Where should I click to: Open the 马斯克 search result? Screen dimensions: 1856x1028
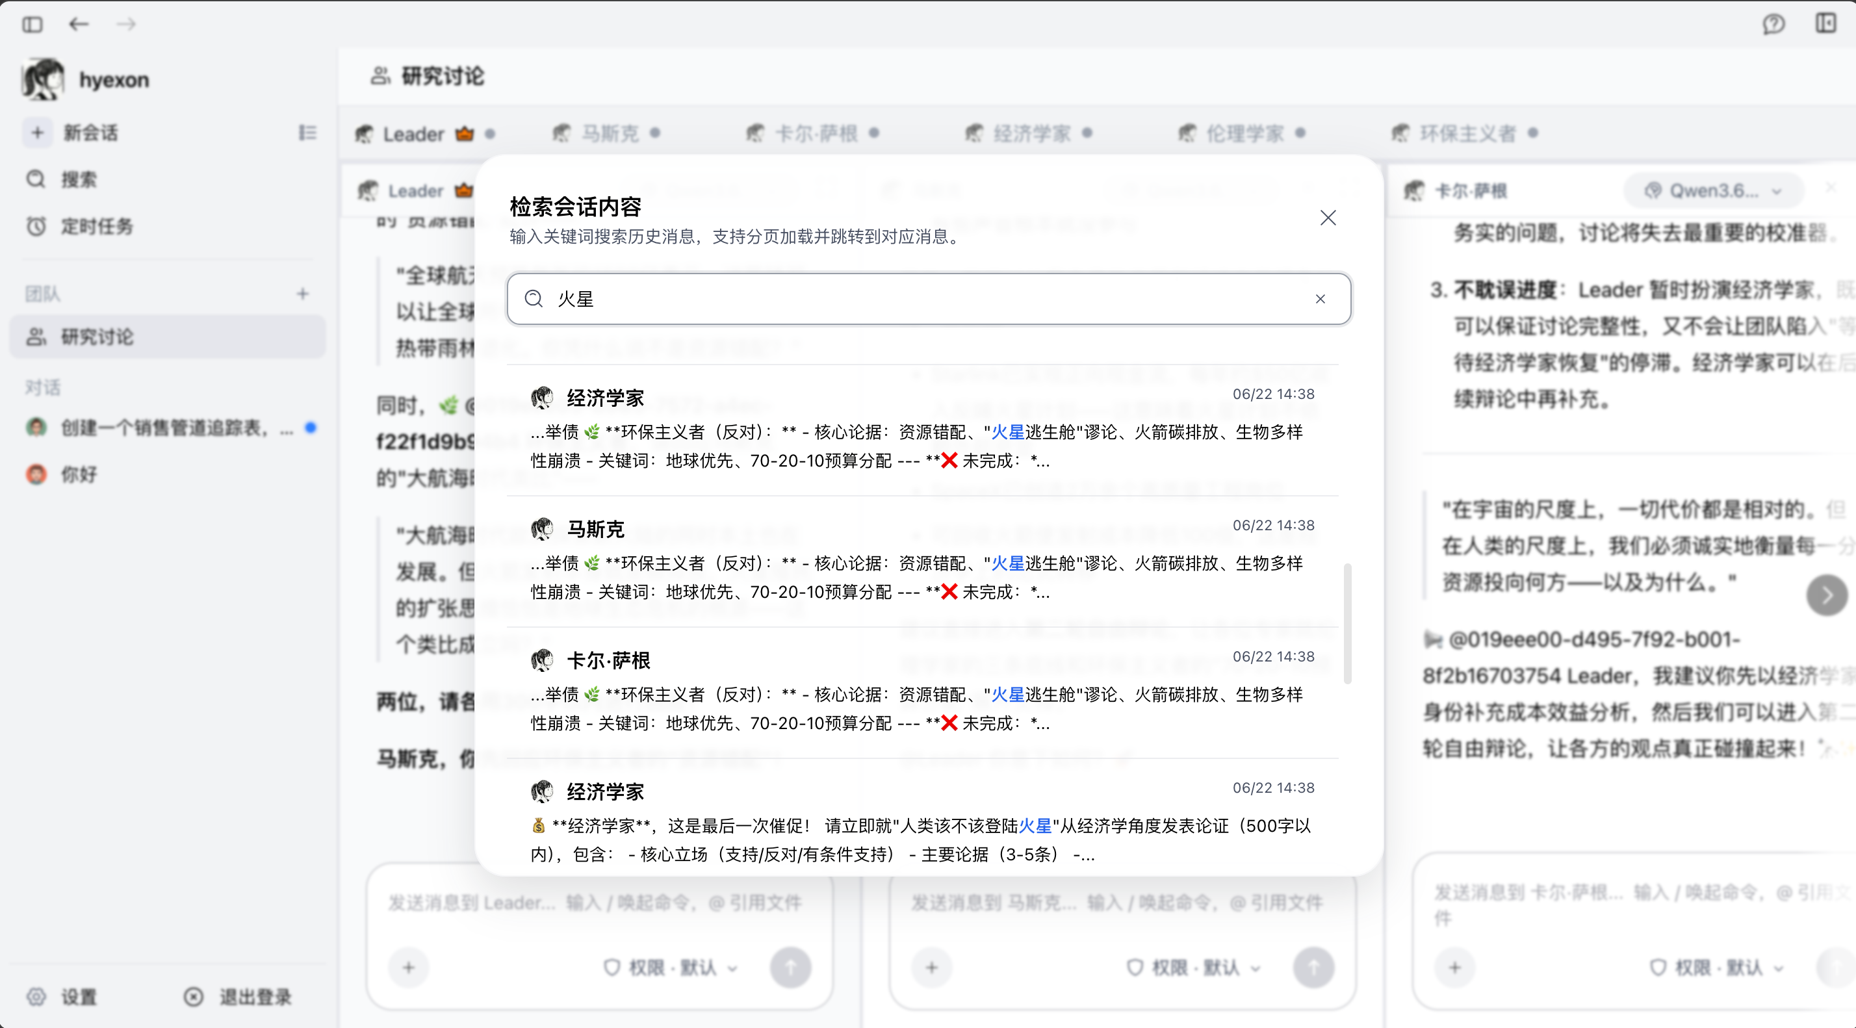(x=922, y=561)
